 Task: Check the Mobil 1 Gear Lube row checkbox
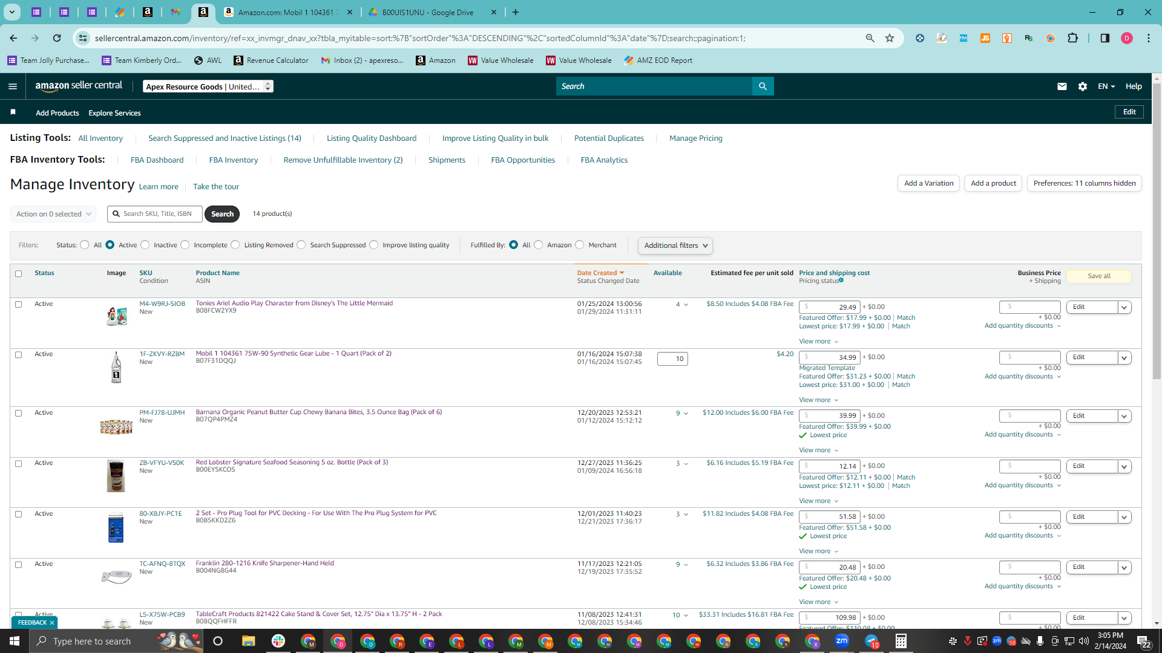[18, 355]
